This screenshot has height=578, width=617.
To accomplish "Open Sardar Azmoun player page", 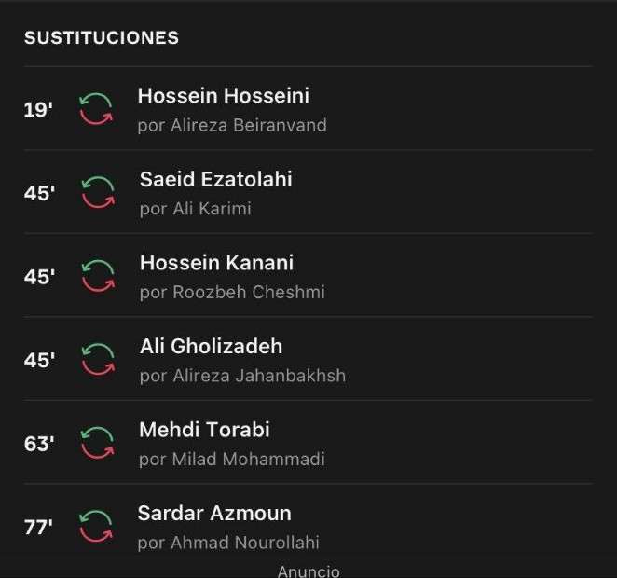I will 214,513.
